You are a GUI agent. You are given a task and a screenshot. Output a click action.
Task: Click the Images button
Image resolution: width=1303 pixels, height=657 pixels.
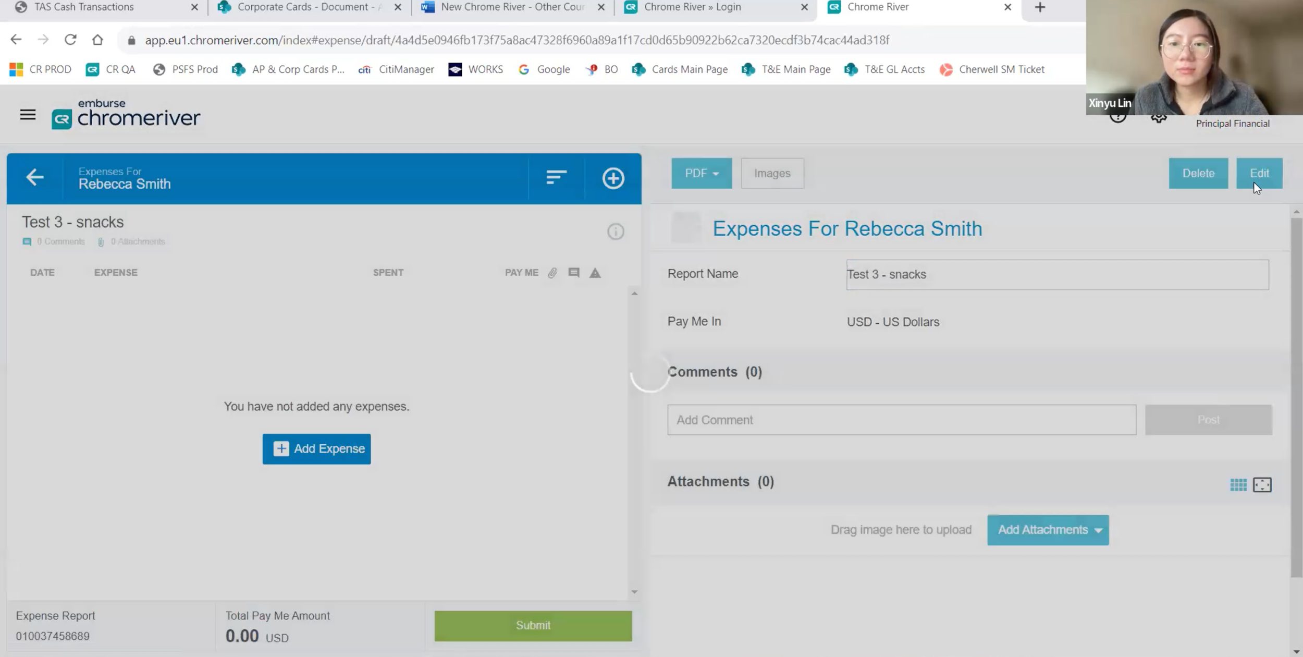coord(772,173)
